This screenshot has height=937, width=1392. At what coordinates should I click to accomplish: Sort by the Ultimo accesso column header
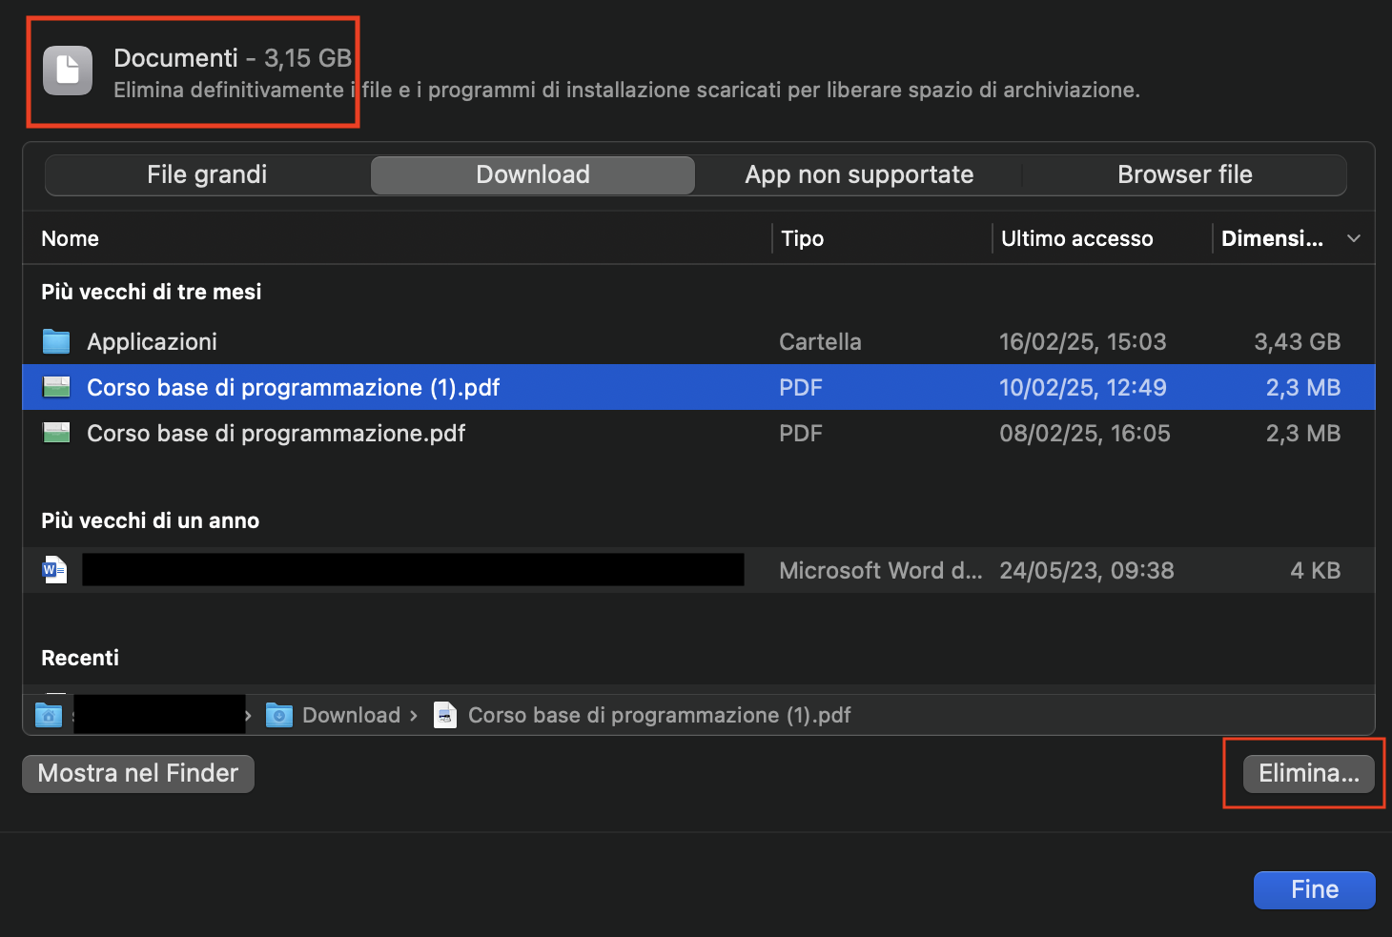point(1076,238)
